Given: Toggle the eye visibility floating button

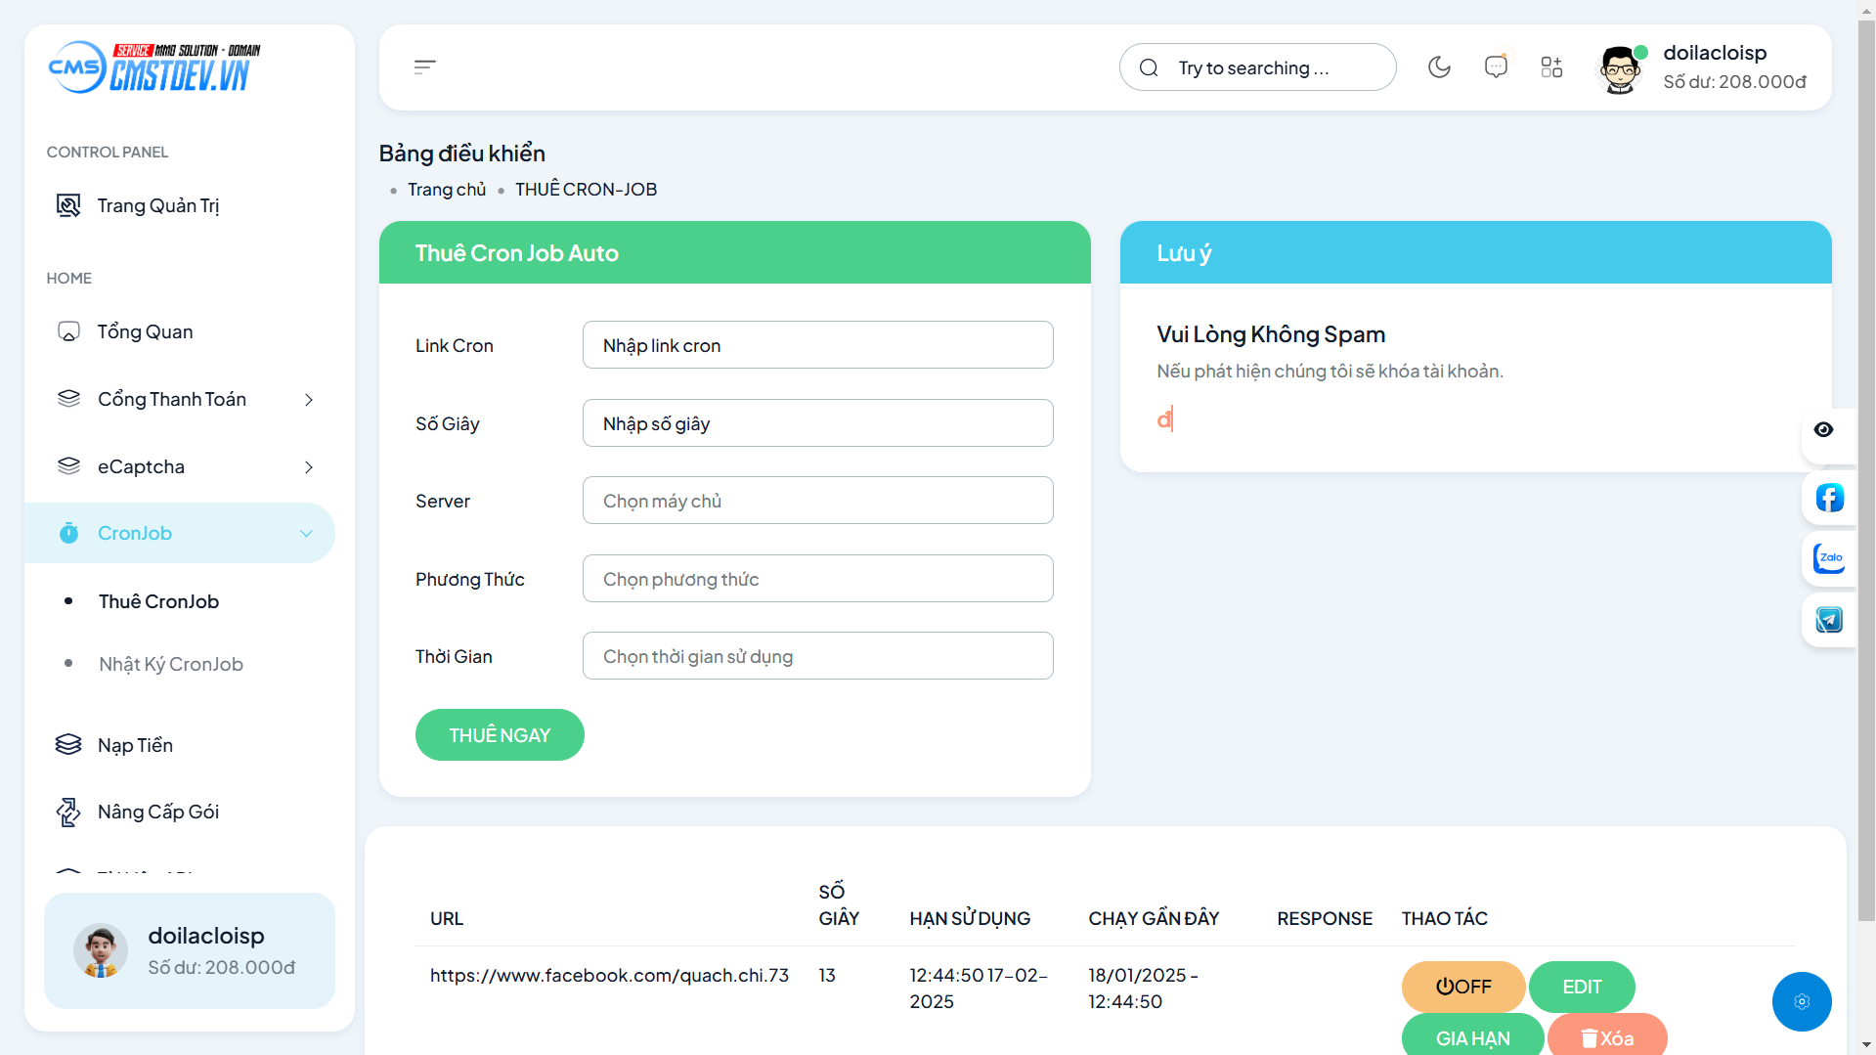Looking at the screenshot, I should [1823, 430].
